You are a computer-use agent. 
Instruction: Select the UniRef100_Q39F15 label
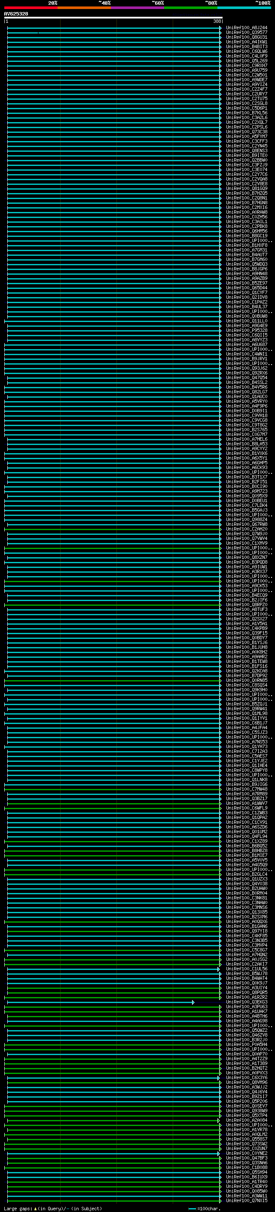pos(246,633)
